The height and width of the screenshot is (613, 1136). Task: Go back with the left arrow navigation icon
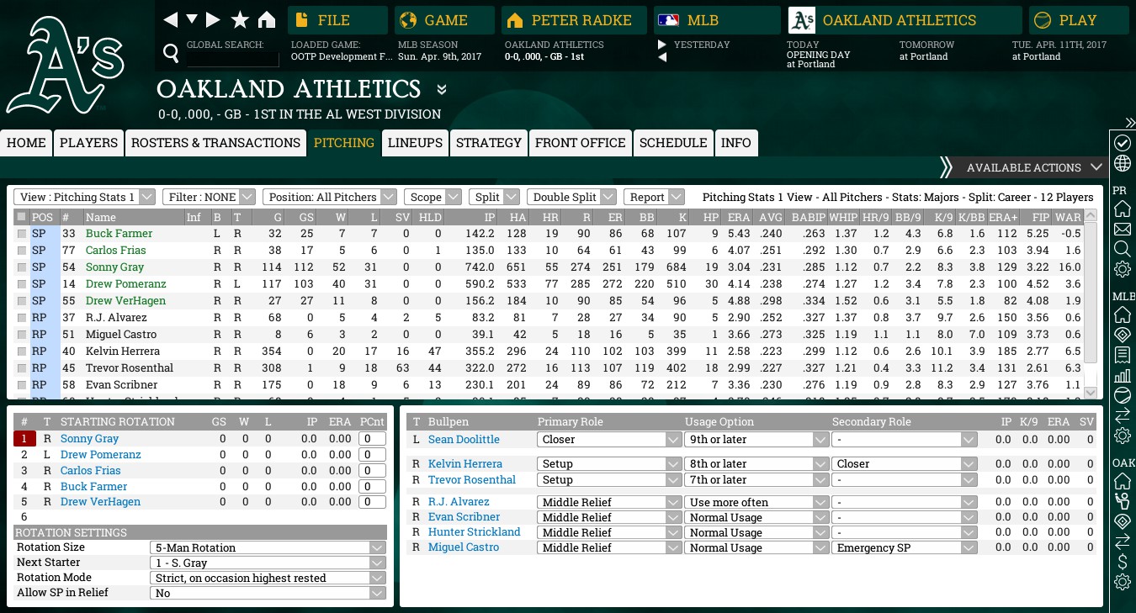[171, 19]
